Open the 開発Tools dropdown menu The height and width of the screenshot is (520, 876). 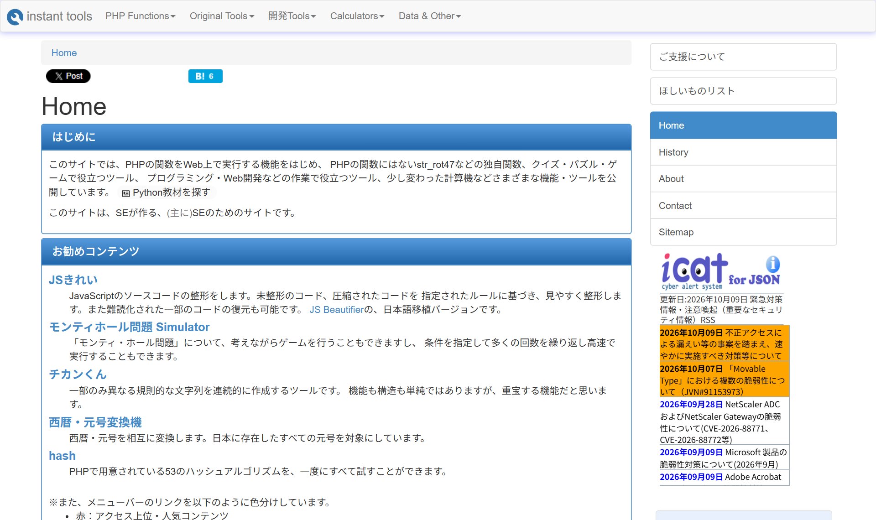pyautogui.click(x=292, y=16)
